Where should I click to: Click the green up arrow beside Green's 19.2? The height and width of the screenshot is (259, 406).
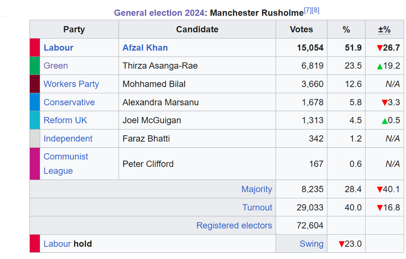tap(380, 66)
